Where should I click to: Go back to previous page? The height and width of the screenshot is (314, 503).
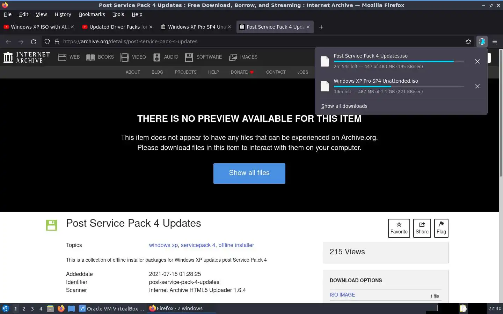click(x=8, y=42)
